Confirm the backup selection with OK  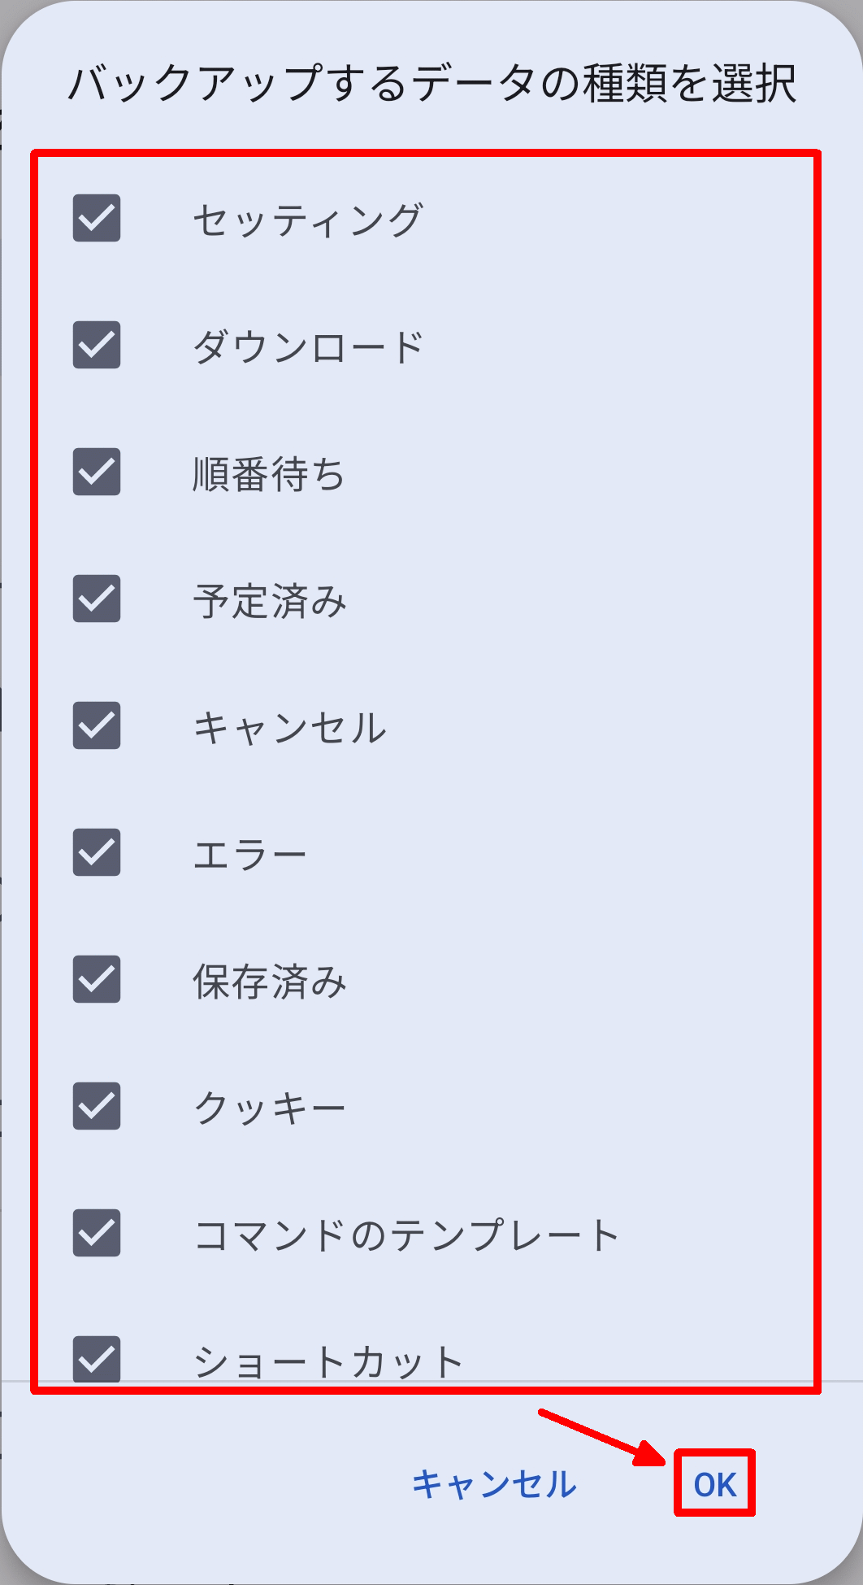coord(715,1485)
